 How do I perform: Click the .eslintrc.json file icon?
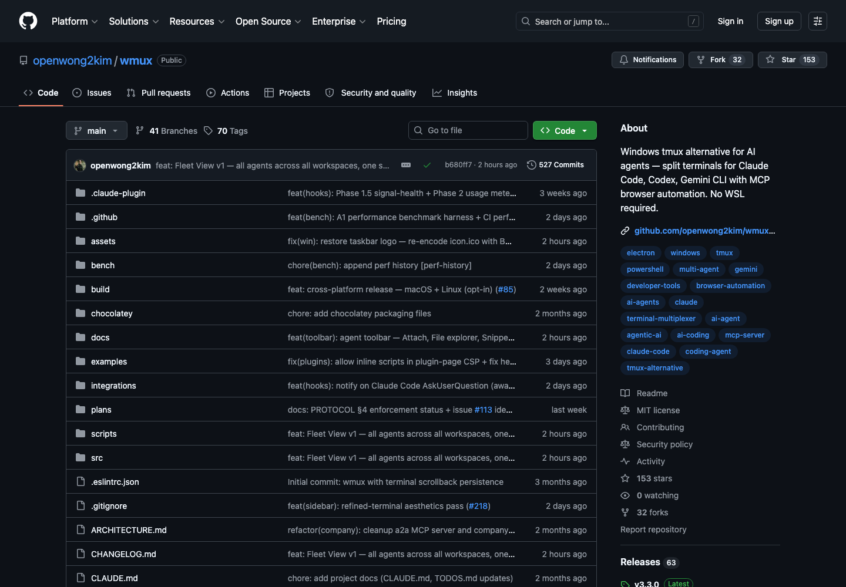click(80, 481)
